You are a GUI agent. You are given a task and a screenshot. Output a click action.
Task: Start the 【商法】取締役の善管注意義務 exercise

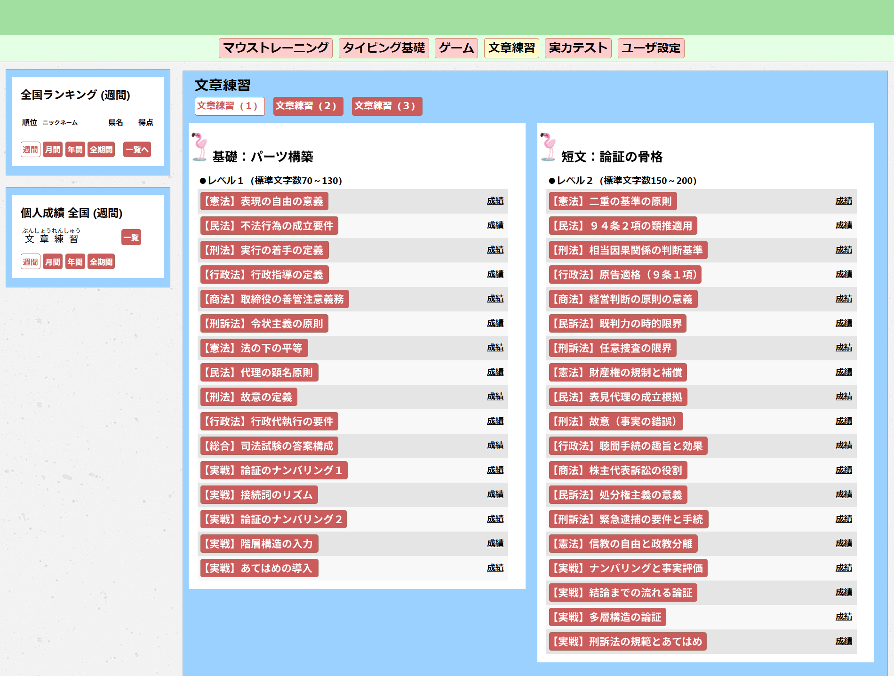pos(274,299)
